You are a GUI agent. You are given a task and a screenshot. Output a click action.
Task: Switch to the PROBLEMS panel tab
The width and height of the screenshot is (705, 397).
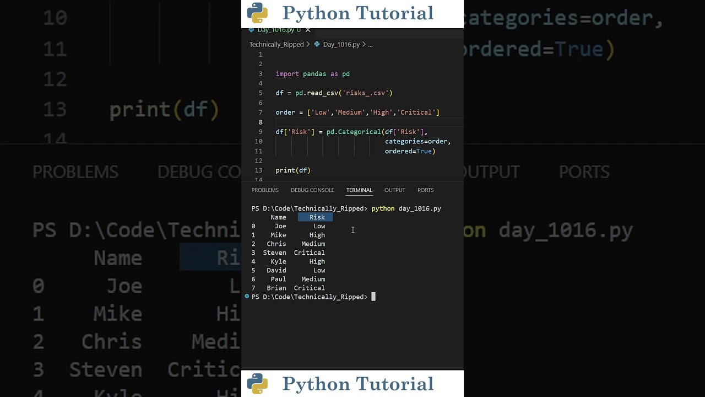265,190
